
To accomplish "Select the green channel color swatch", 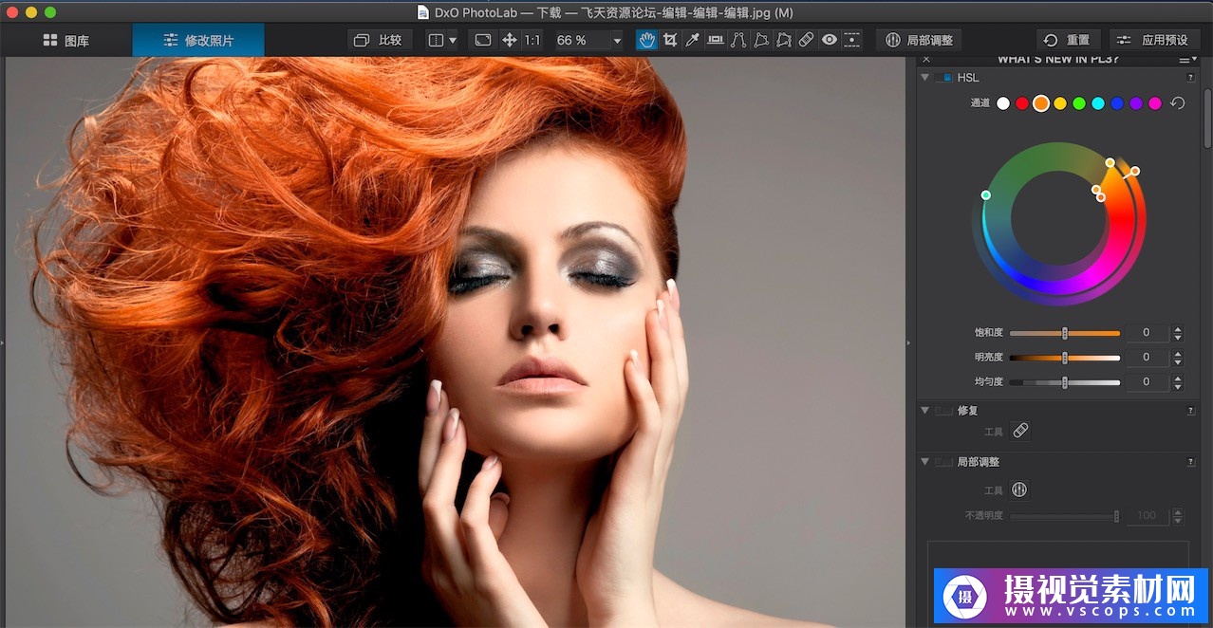I will [x=1079, y=103].
